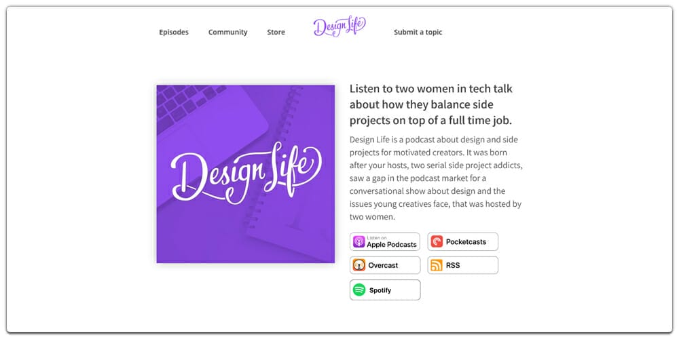
Task: Open the Pocketcasts badge
Action: pos(463,242)
